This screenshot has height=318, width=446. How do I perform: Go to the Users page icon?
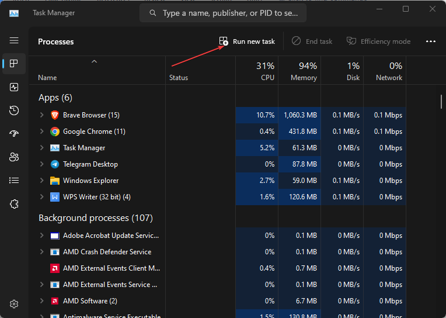pos(14,157)
